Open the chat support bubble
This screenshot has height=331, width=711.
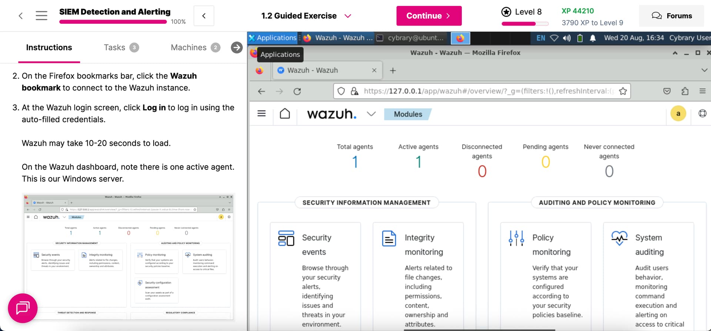point(23,308)
